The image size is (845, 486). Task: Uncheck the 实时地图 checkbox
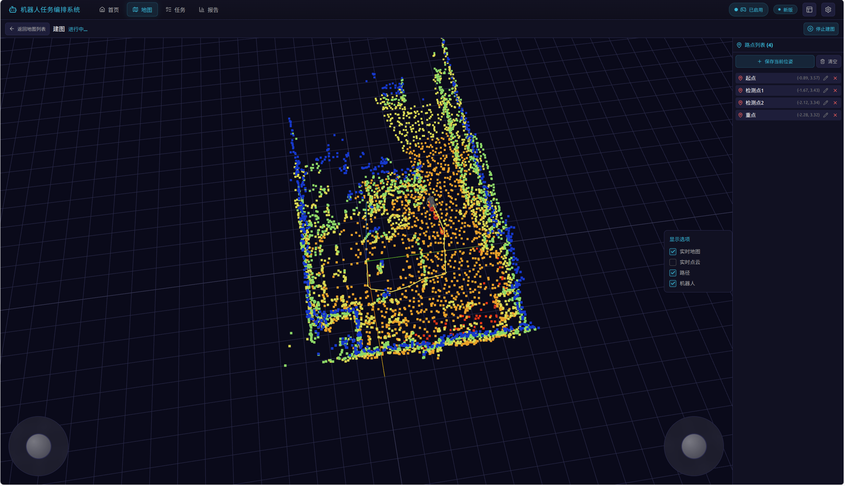click(673, 252)
